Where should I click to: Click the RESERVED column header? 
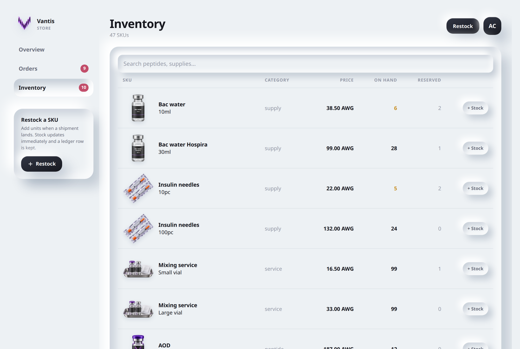429,80
